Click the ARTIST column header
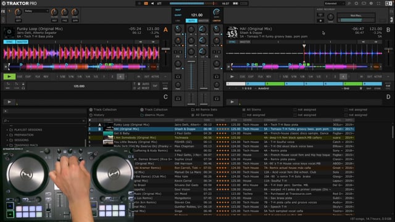This screenshot has width=395, height=222. point(179,120)
